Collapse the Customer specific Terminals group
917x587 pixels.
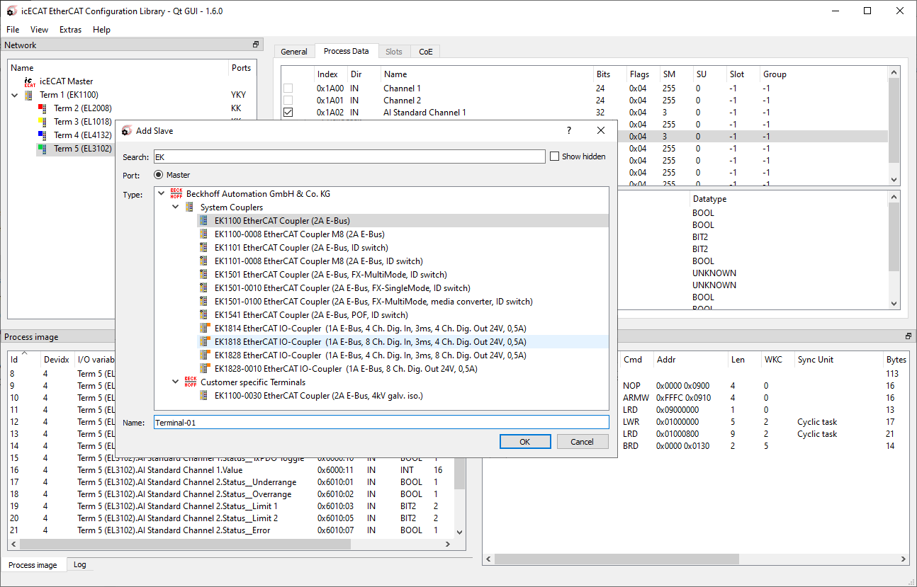point(176,382)
